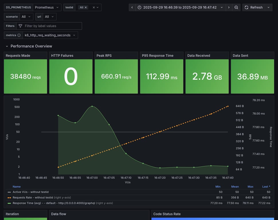Click the Refresh button
The width and height of the screenshot is (278, 220).
point(253,7)
